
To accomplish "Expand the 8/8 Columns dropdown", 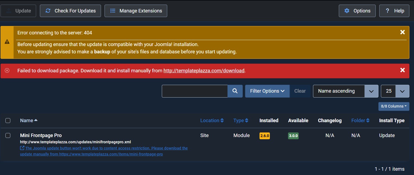I will pyautogui.click(x=394, y=106).
